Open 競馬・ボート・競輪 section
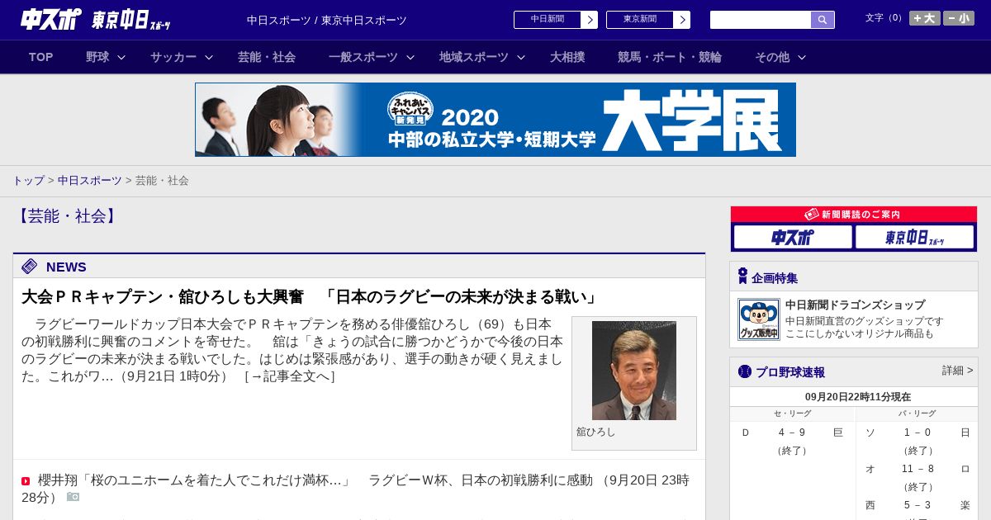991x520 pixels. coord(670,57)
